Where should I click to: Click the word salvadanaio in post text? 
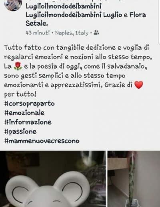click(x=127, y=66)
